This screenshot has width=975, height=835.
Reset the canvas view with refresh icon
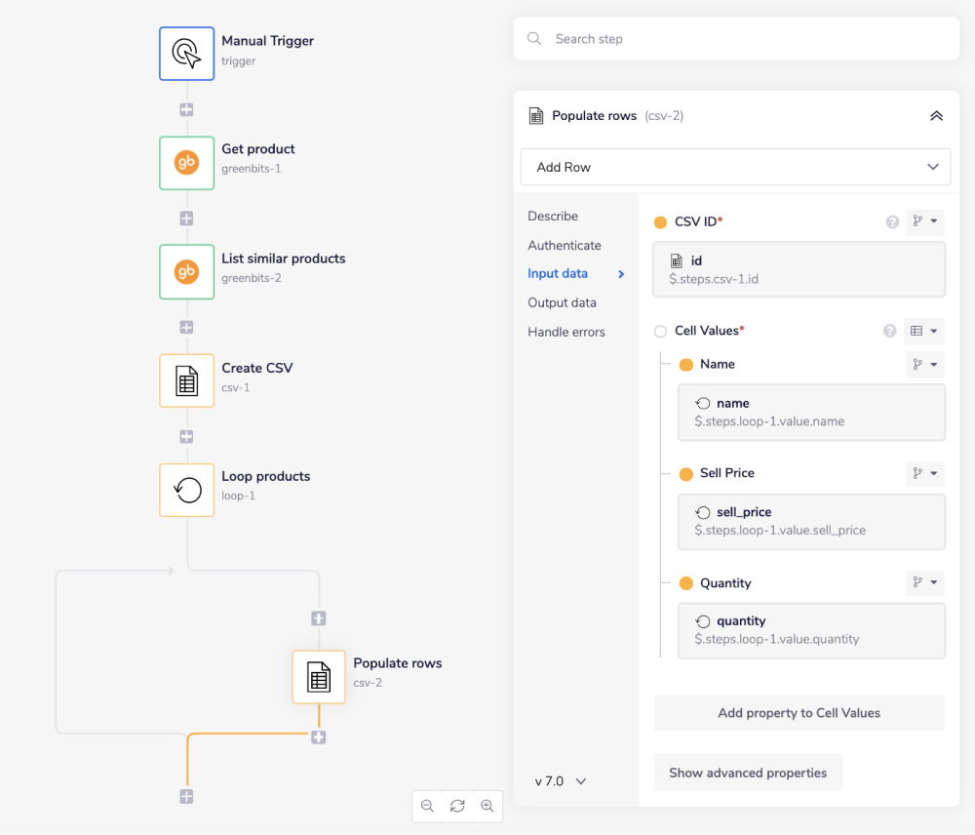tap(457, 806)
